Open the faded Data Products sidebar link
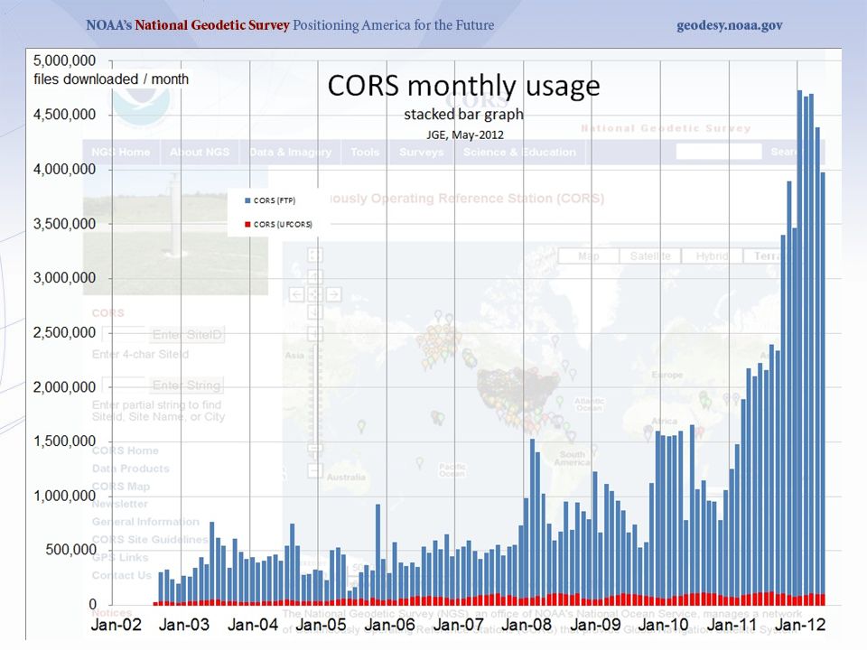867x650 pixels. (x=130, y=469)
